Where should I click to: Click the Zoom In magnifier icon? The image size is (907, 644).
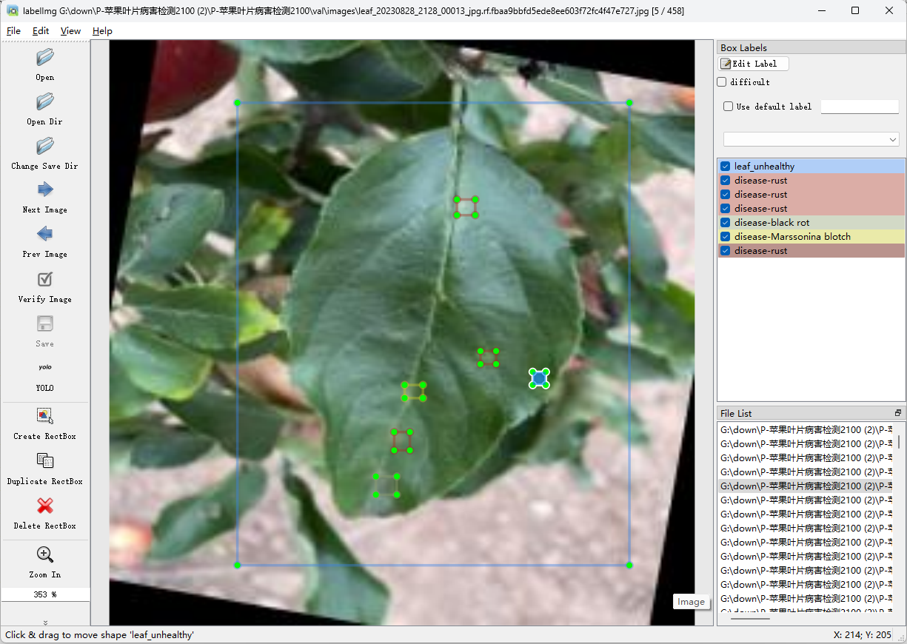click(x=45, y=554)
